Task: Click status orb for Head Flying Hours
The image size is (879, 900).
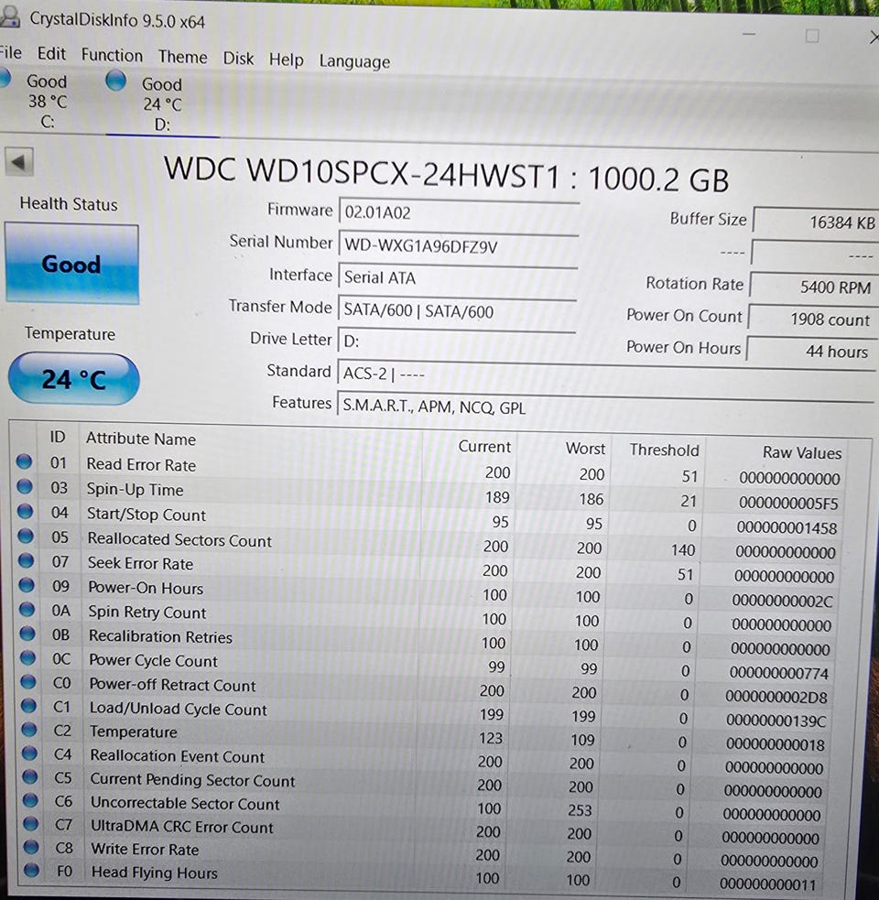Action: [31, 870]
